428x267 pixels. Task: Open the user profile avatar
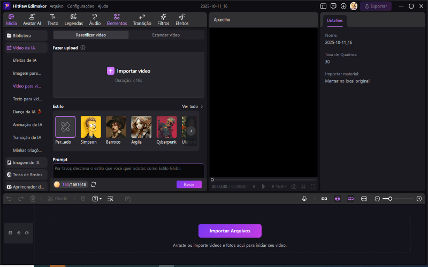click(354, 6)
